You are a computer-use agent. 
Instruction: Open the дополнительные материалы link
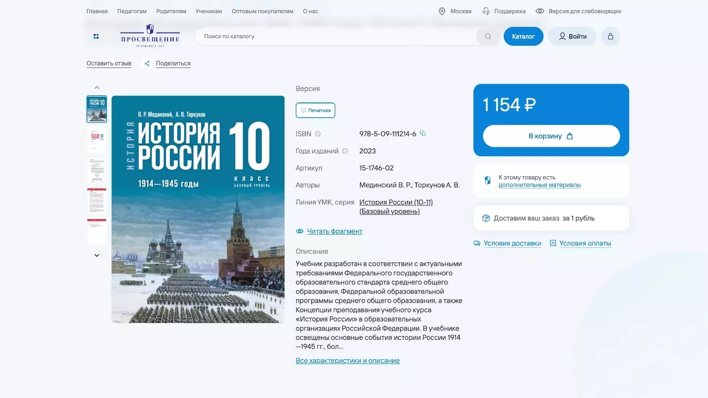point(539,185)
